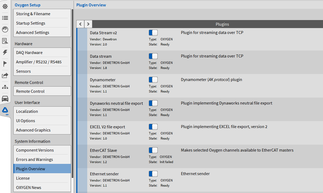Open the lightning bolt trigger icon
The width and height of the screenshot is (323, 193).
coord(5,52)
